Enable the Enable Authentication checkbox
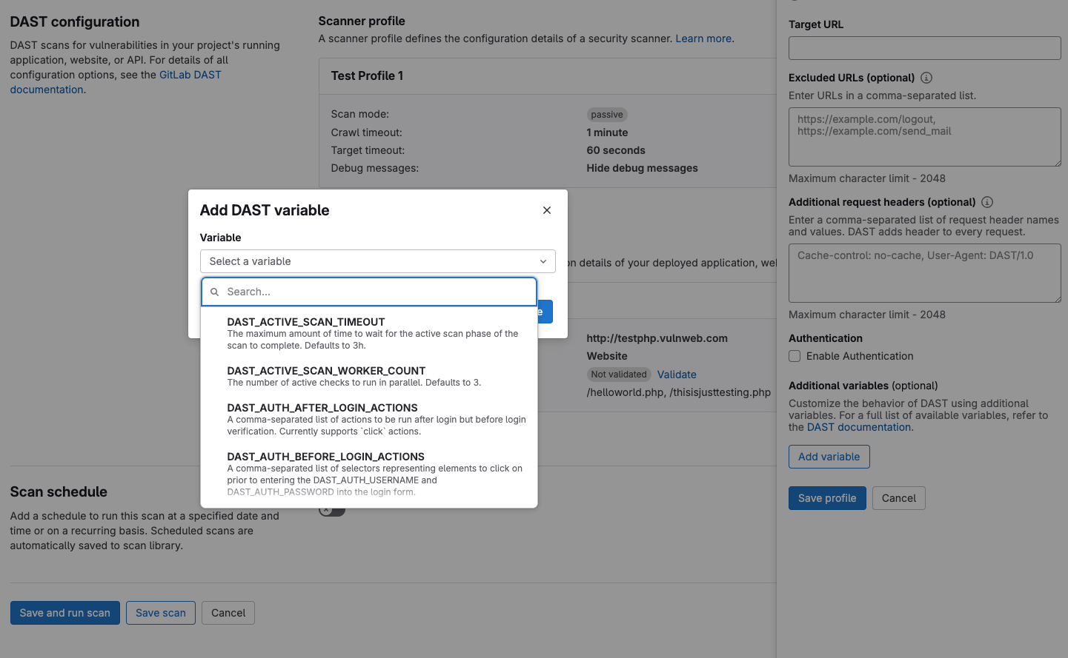Screen dimensions: 1068x658 click(794, 356)
